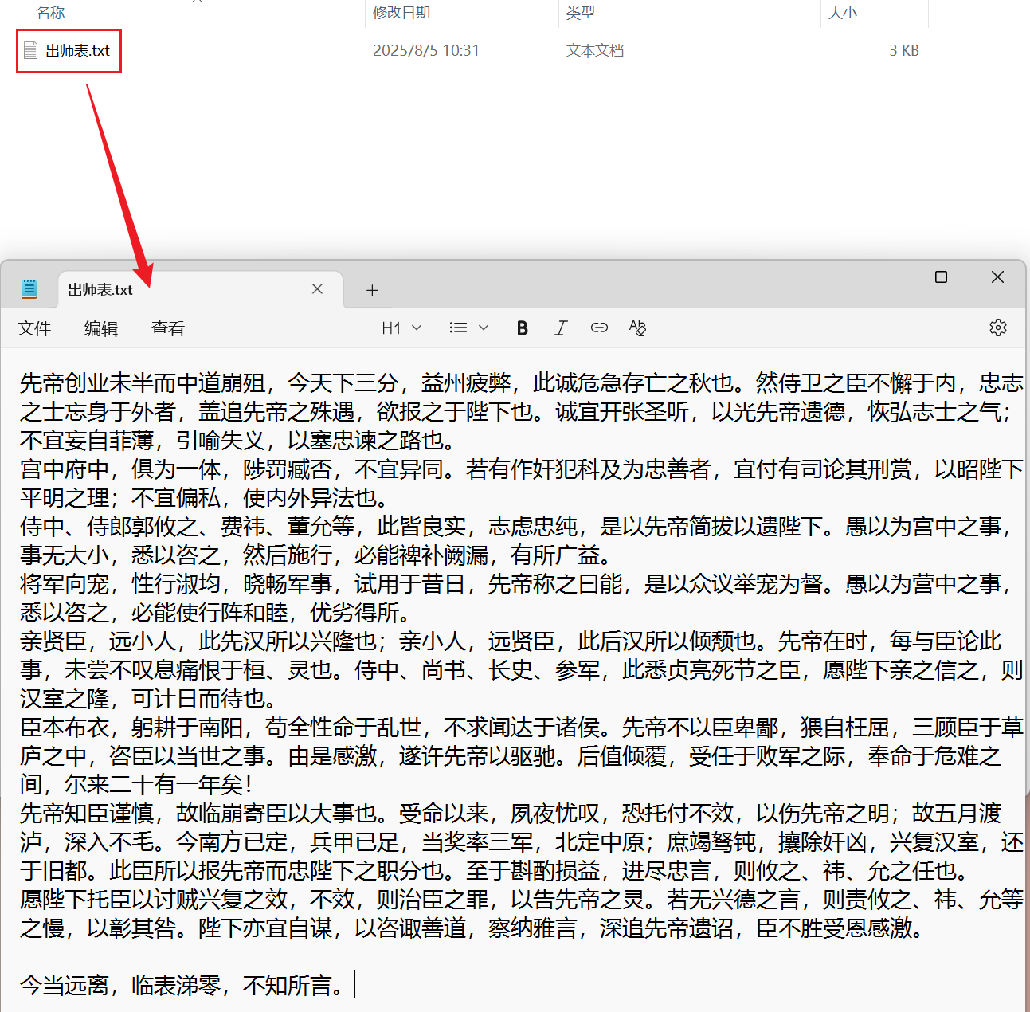Toggle italic formatting

pos(561,328)
